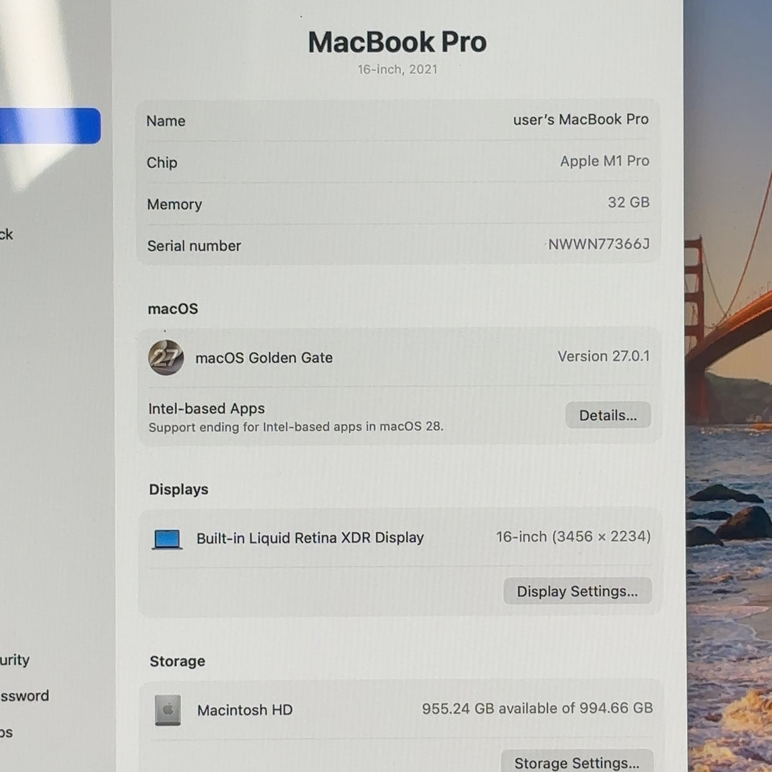
Task: Click 'Version 27.0.1' text
Action: (603, 356)
